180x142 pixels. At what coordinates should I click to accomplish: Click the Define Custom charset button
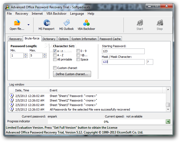coord(72,74)
